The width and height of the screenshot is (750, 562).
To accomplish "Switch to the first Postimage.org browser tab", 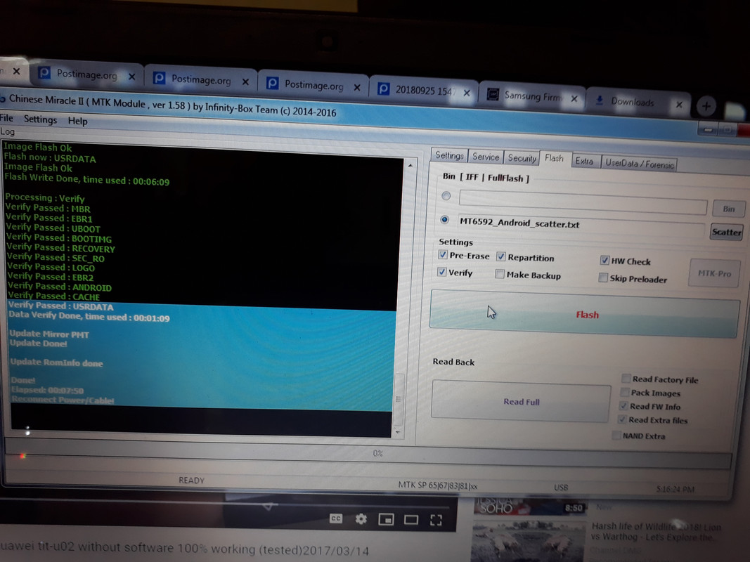I will tap(86, 74).
